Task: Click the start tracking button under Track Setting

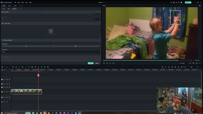Action: point(26,46)
